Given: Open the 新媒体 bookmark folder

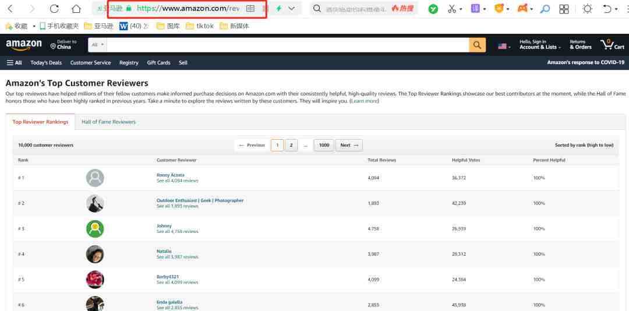Looking at the screenshot, I should pyautogui.click(x=234, y=26).
